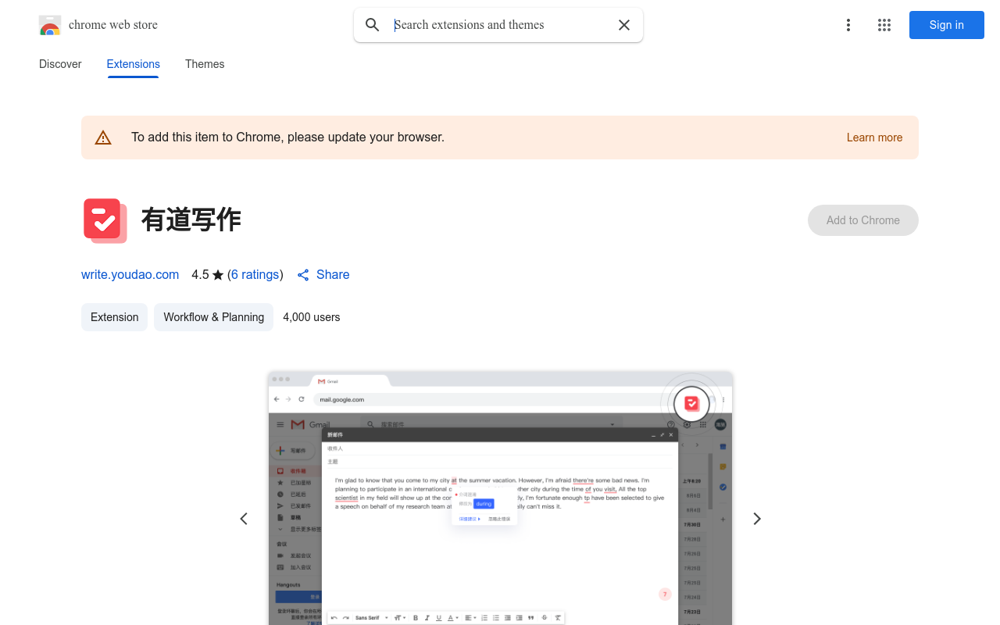Open the Google apps grid
Screen dimensions: 1000x625
coord(884,25)
